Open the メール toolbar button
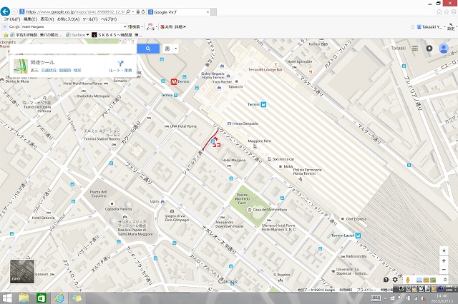The height and width of the screenshot is (304, 458). (x=150, y=27)
